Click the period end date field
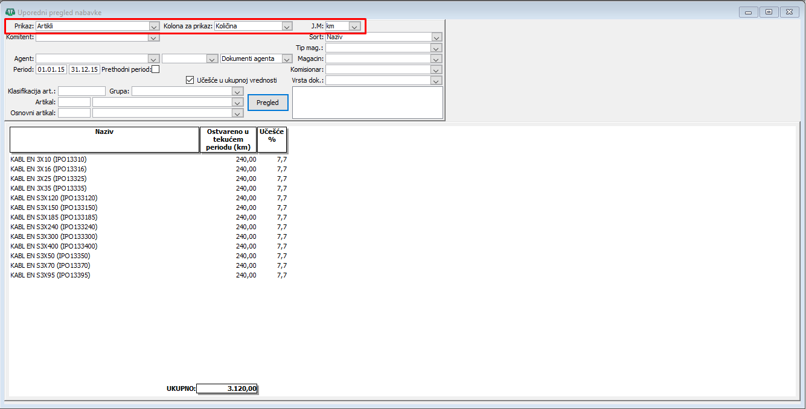Viewport: 806px width, 409px height. coord(84,69)
